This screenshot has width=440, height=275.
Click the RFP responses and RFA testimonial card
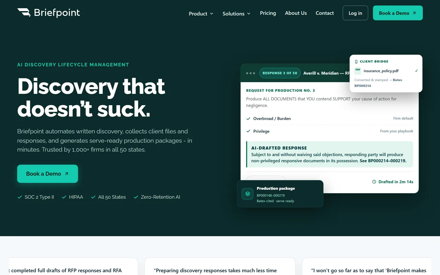74,266
